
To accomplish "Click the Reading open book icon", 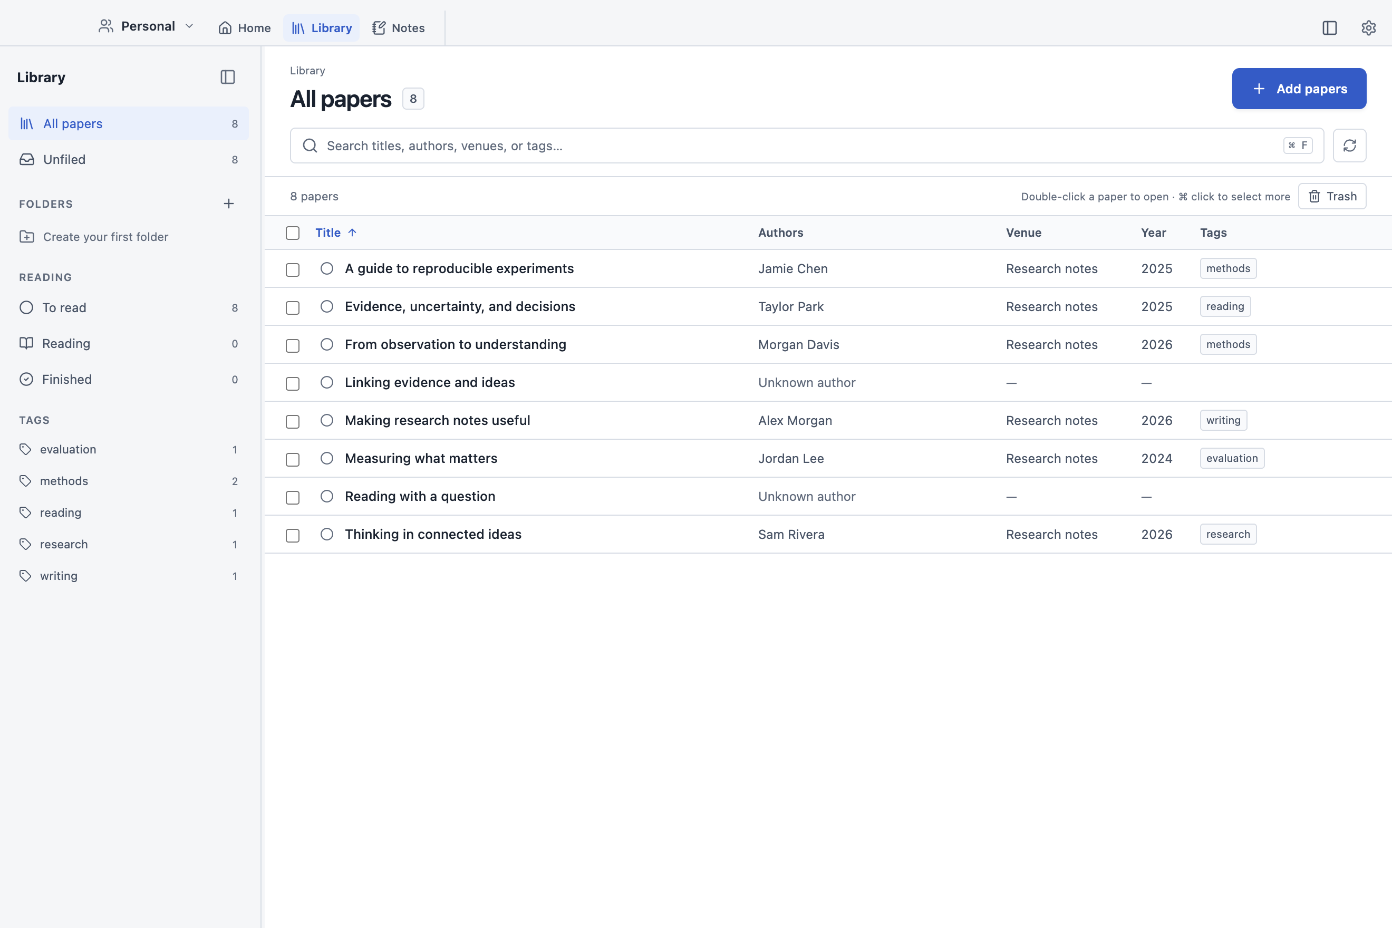I will click(26, 343).
